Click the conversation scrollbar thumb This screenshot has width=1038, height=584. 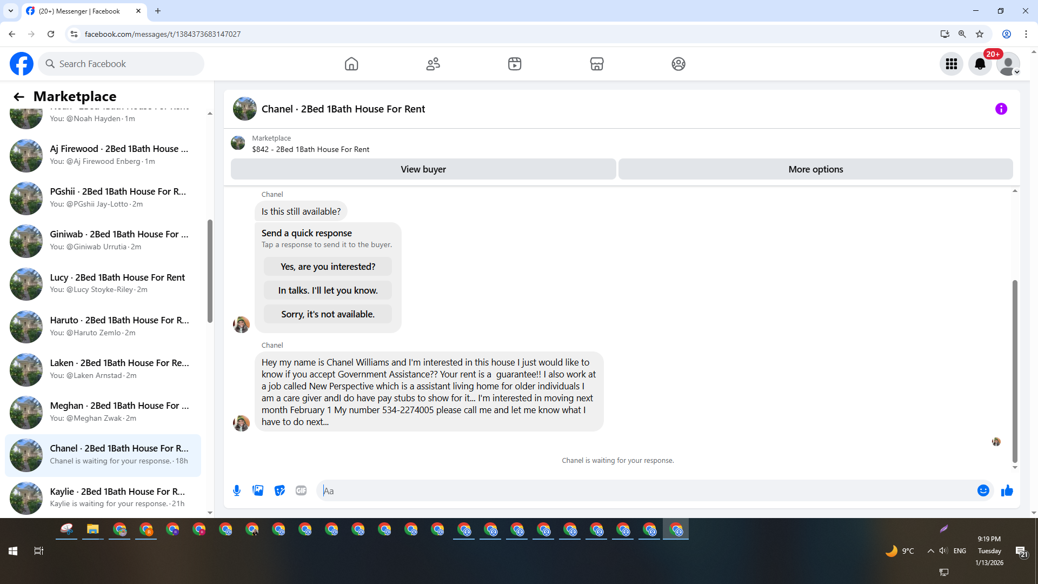point(1015,371)
